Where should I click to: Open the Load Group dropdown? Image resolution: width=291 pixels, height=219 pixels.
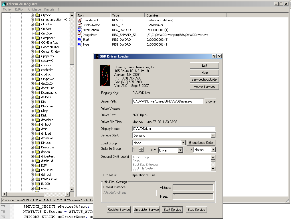pos(183,143)
